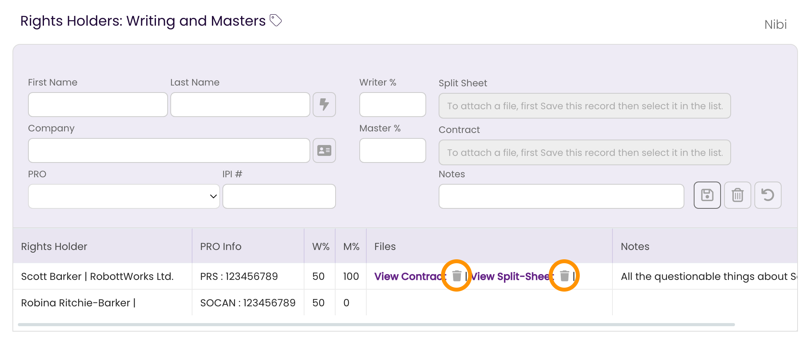Screen dimensions: 810x346
Task: Click the Notes input field
Action: tap(562, 196)
